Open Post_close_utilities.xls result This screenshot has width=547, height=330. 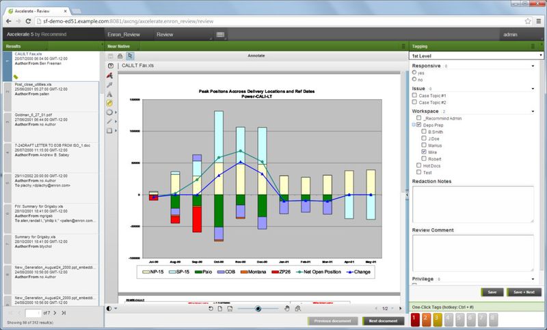[x=51, y=96]
